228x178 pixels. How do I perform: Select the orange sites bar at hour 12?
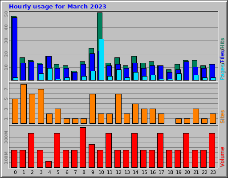click(x=118, y=109)
